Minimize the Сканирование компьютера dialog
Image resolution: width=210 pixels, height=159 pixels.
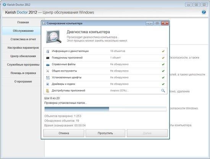click(149, 23)
